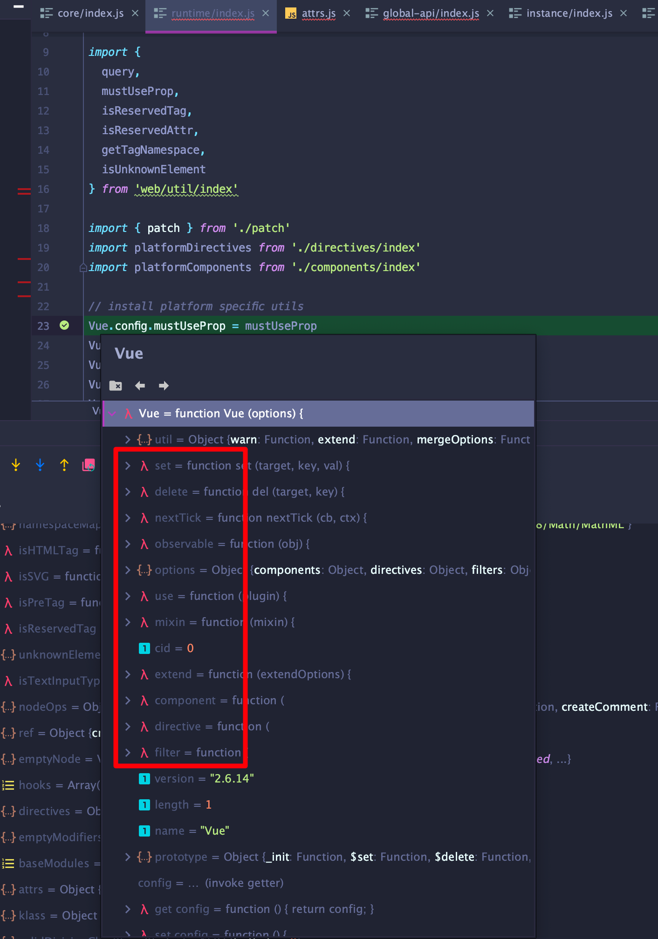
Task: Expand the filter = function node
Action: point(128,753)
